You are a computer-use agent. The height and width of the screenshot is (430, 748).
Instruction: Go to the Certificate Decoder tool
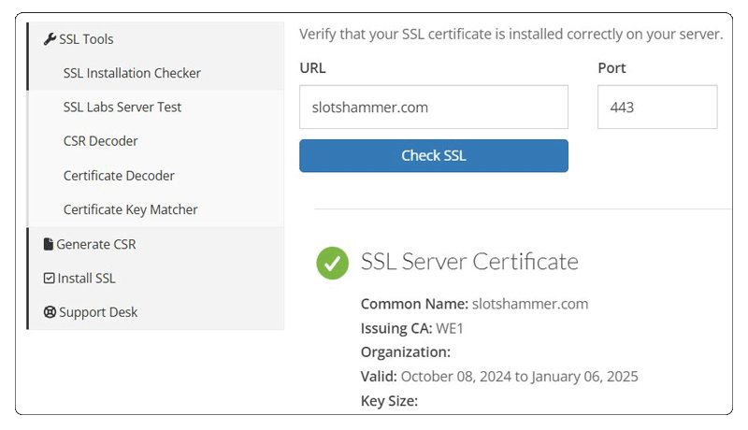click(119, 176)
